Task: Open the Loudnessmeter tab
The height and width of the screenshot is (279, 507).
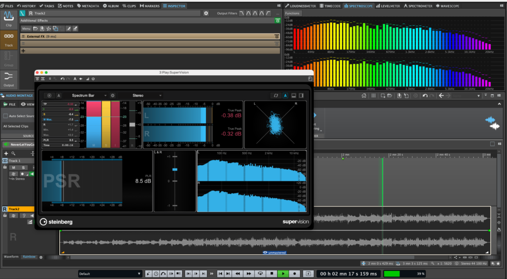Action: (302, 6)
